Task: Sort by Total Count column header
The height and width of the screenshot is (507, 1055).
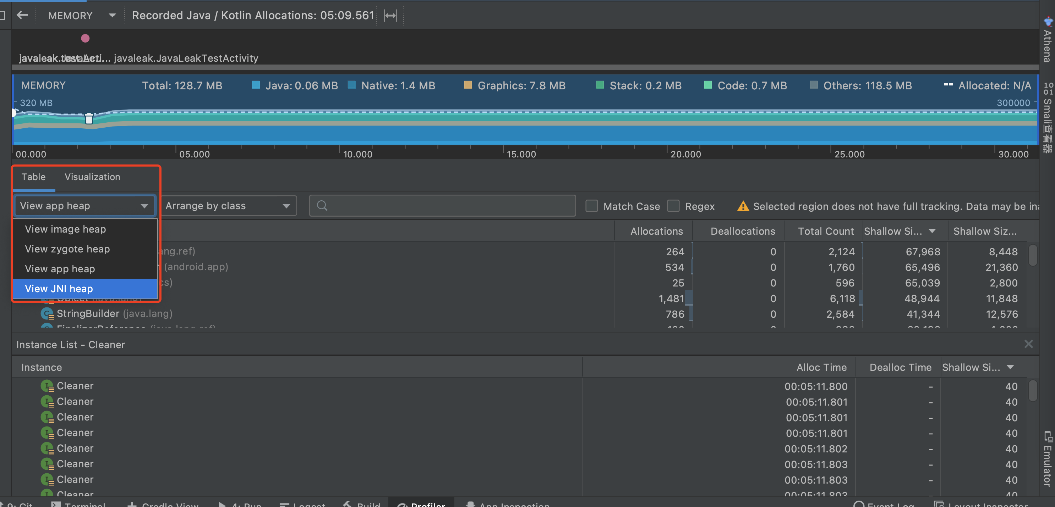Action: click(826, 231)
